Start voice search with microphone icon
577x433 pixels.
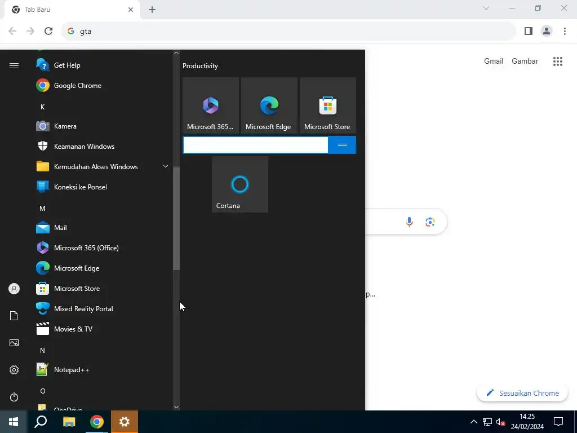pyautogui.click(x=409, y=222)
